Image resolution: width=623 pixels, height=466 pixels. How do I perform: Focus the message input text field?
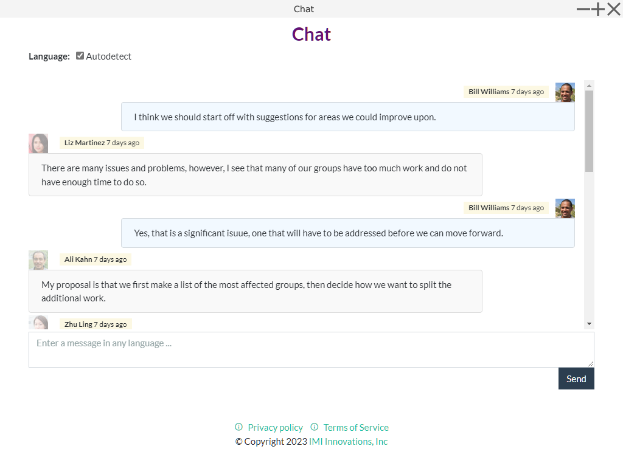311,349
